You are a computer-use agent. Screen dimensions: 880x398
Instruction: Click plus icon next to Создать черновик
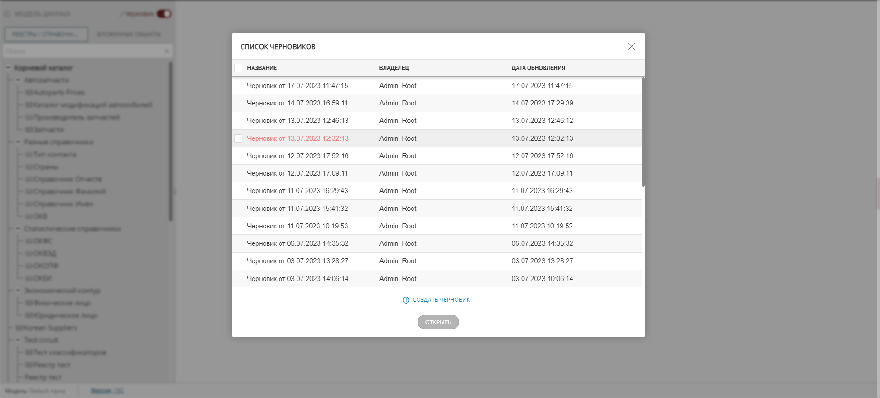(x=406, y=300)
